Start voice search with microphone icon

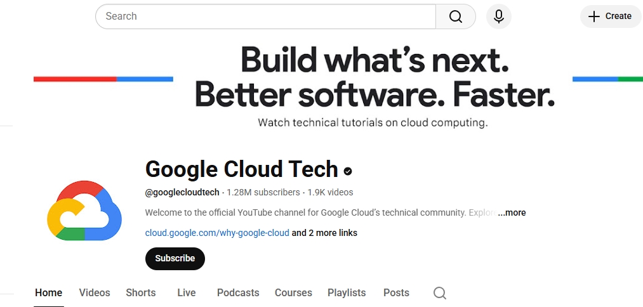[x=499, y=16]
